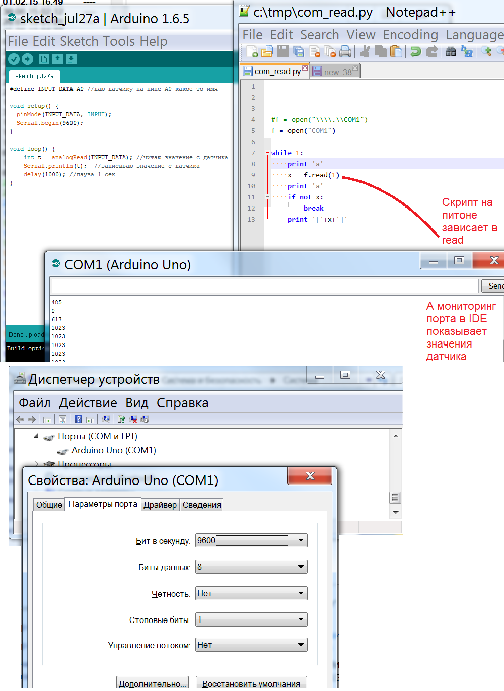This screenshot has height=691, width=504.
Task: Click the Arduino Open sketch up-arrow icon
Action: [58, 59]
